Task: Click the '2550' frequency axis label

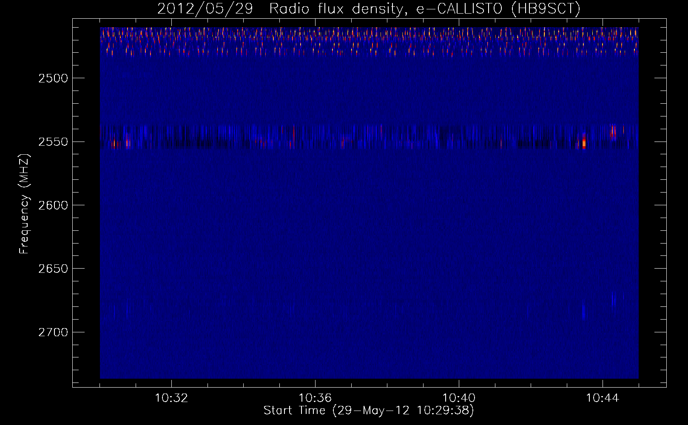Action: tap(53, 142)
